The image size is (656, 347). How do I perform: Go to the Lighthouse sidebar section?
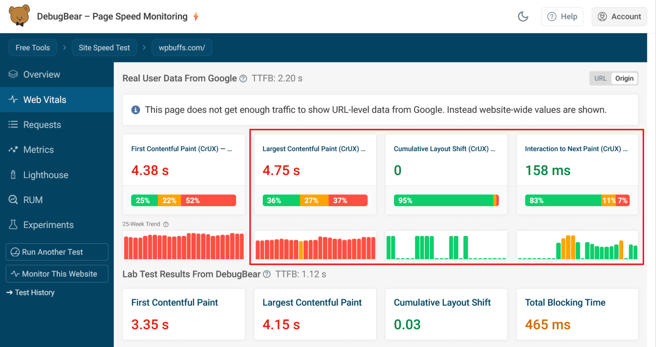pyautogui.click(x=57, y=175)
